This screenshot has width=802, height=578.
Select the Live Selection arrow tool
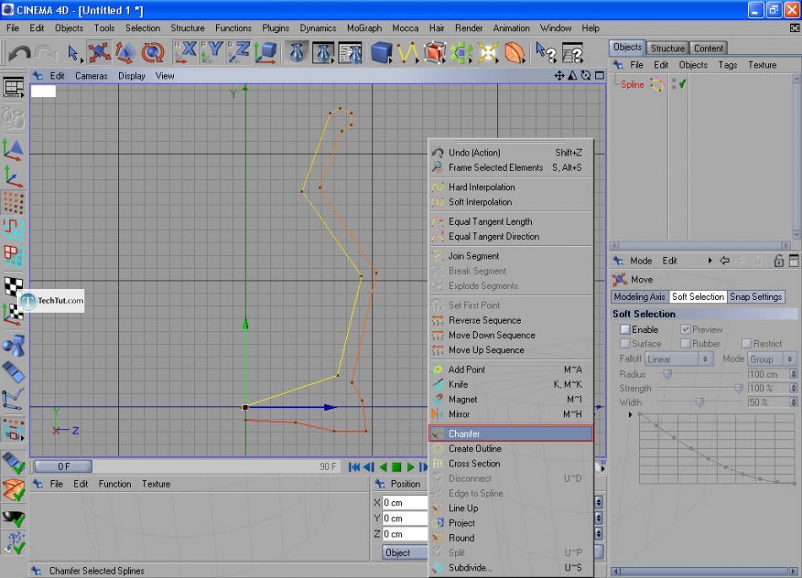click(x=73, y=52)
